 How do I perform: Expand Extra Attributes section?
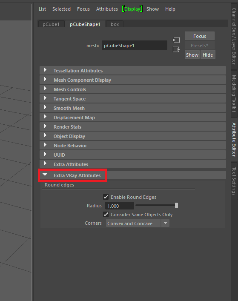133,164
